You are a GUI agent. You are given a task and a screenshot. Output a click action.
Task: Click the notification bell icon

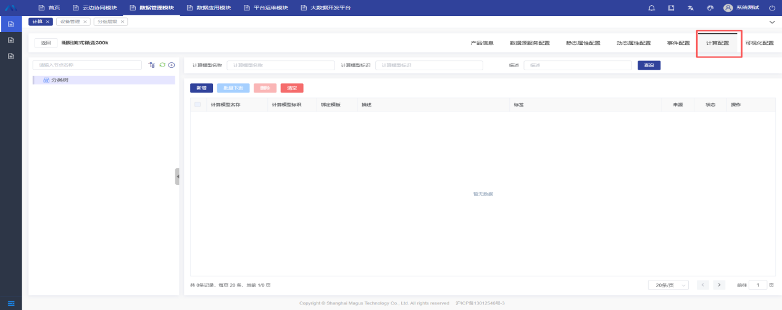[x=652, y=8]
